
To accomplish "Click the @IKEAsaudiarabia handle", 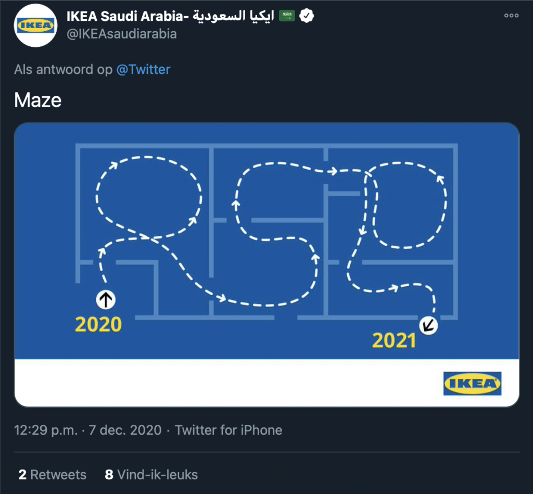I will (122, 34).
